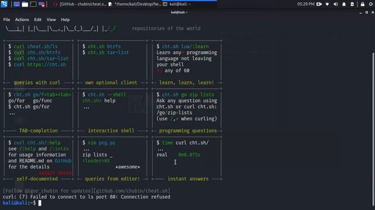Screen dimensions: 375x210
Task: Click 'cht.sh --shell' command text
Action: 107,94
